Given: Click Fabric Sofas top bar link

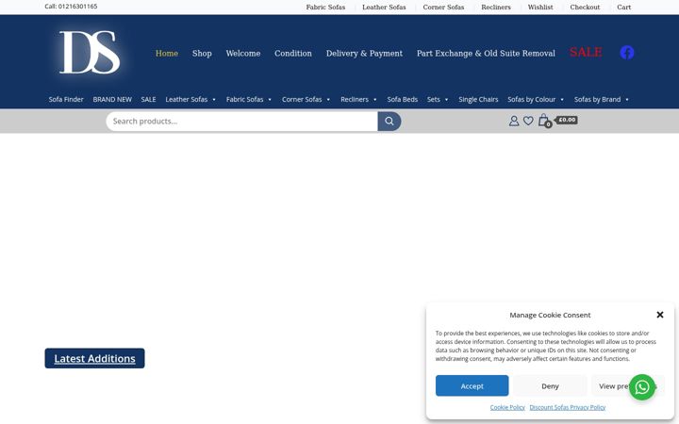Looking at the screenshot, I should point(325,7).
